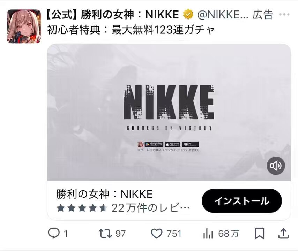Click the App Store badge in video

coord(173,144)
